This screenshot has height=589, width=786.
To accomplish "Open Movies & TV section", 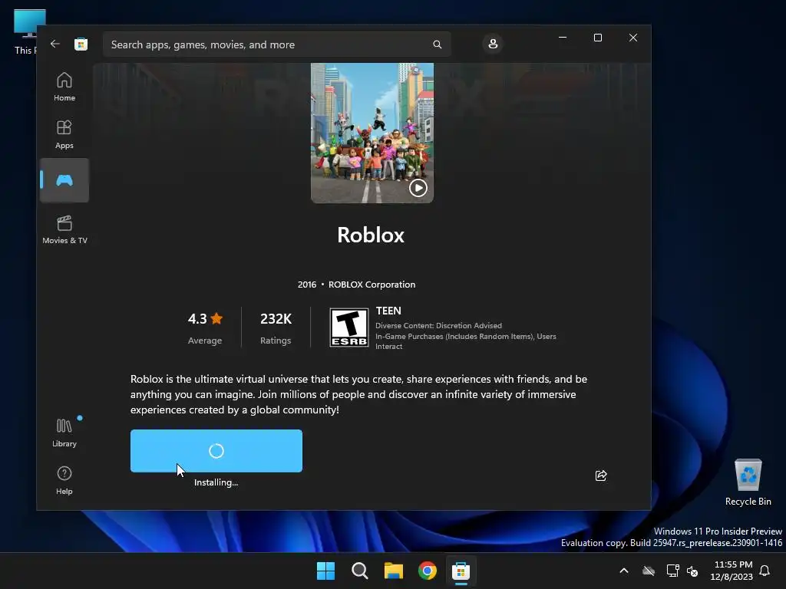I will click(64, 229).
